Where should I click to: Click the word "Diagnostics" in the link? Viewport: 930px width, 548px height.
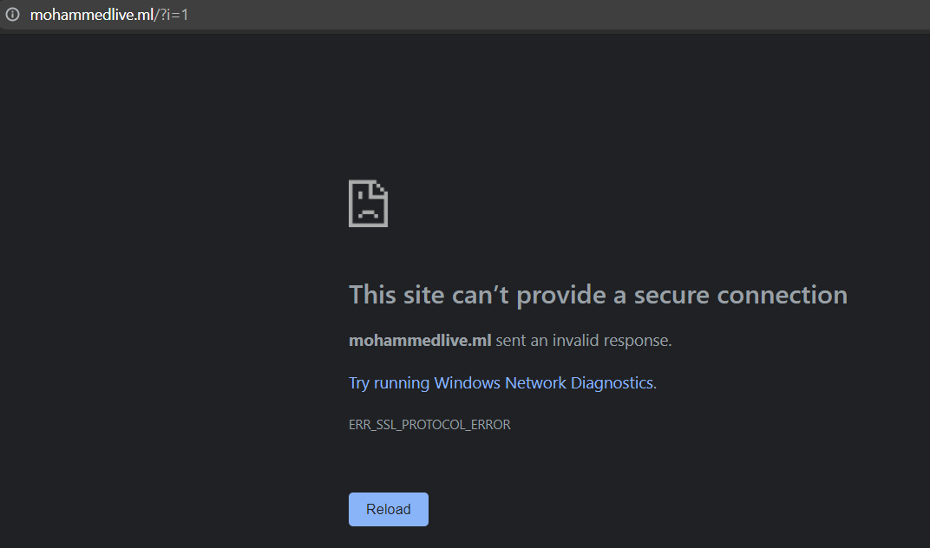612,383
